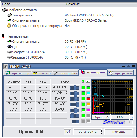This screenshot has height=138, width=137.
Task: Click the hammer icon on настройки tab
Action: [56, 73]
